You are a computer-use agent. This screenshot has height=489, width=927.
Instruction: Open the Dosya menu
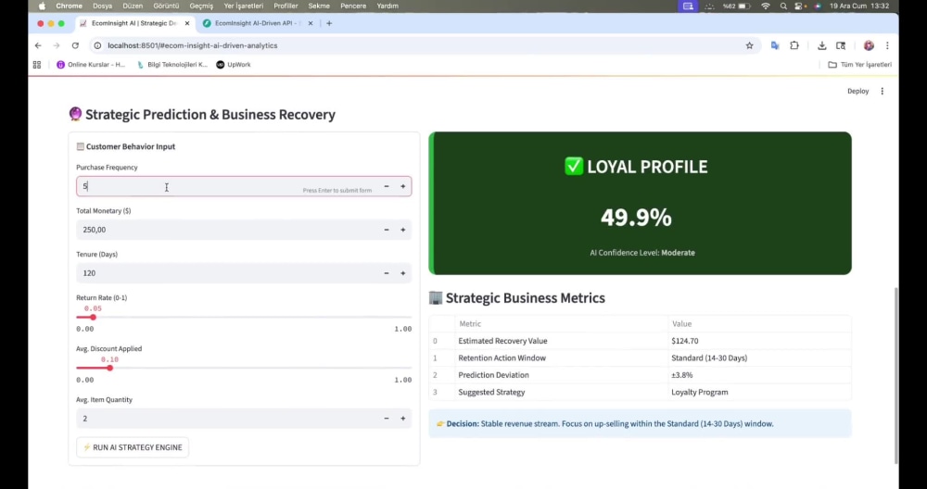[x=102, y=6]
